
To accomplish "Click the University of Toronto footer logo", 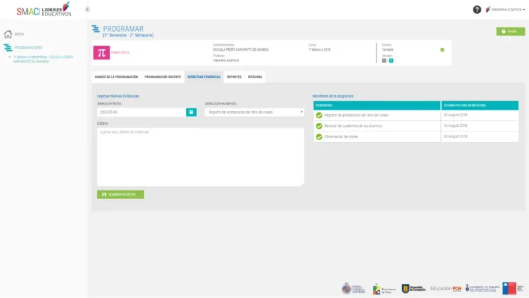I will click(482, 288).
